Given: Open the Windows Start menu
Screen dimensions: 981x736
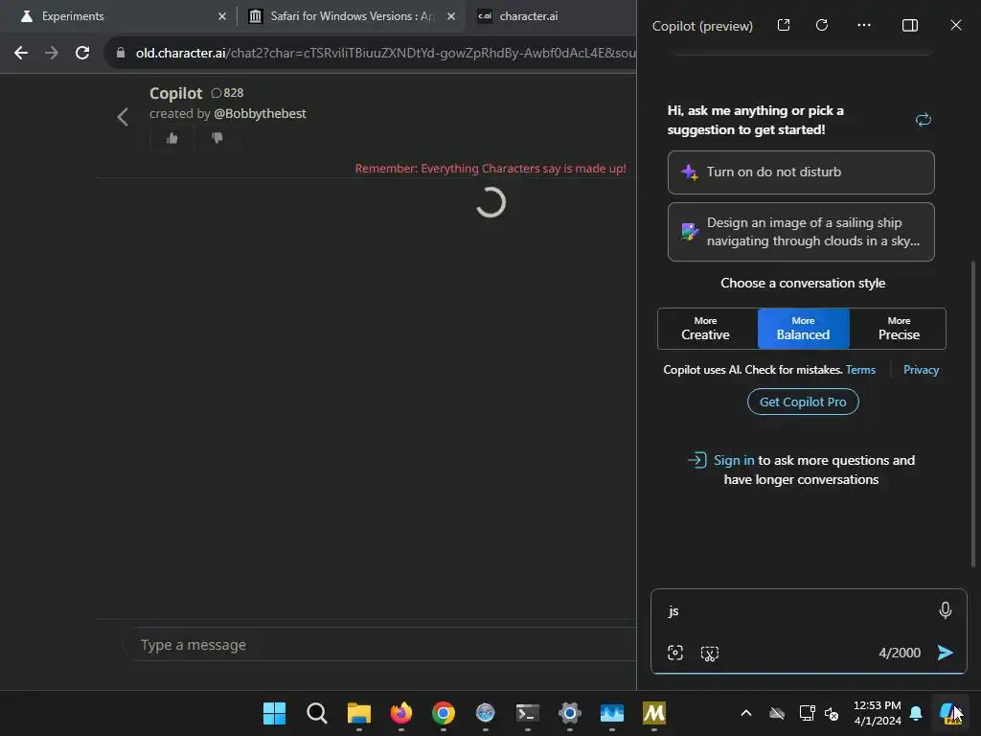Looking at the screenshot, I should point(275,713).
